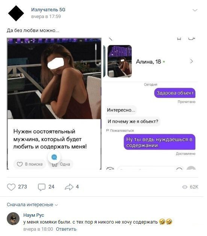Toggle the Одна status chip

tap(61, 164)
